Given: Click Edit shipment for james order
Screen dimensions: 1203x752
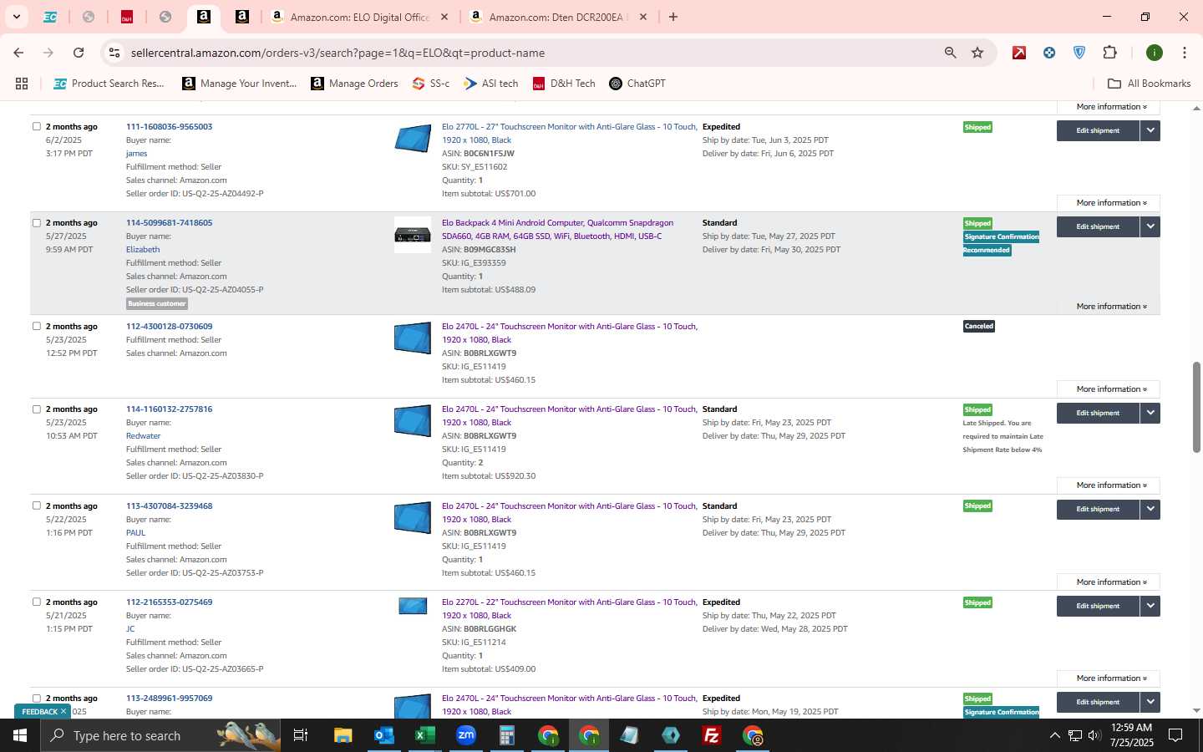Looking at the screenshot, I should (x=1098, y=130).
